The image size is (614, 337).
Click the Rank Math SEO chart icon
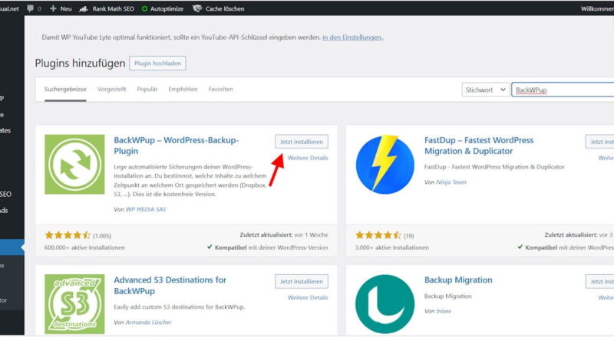pyautogui.click(x=84, y=8)
